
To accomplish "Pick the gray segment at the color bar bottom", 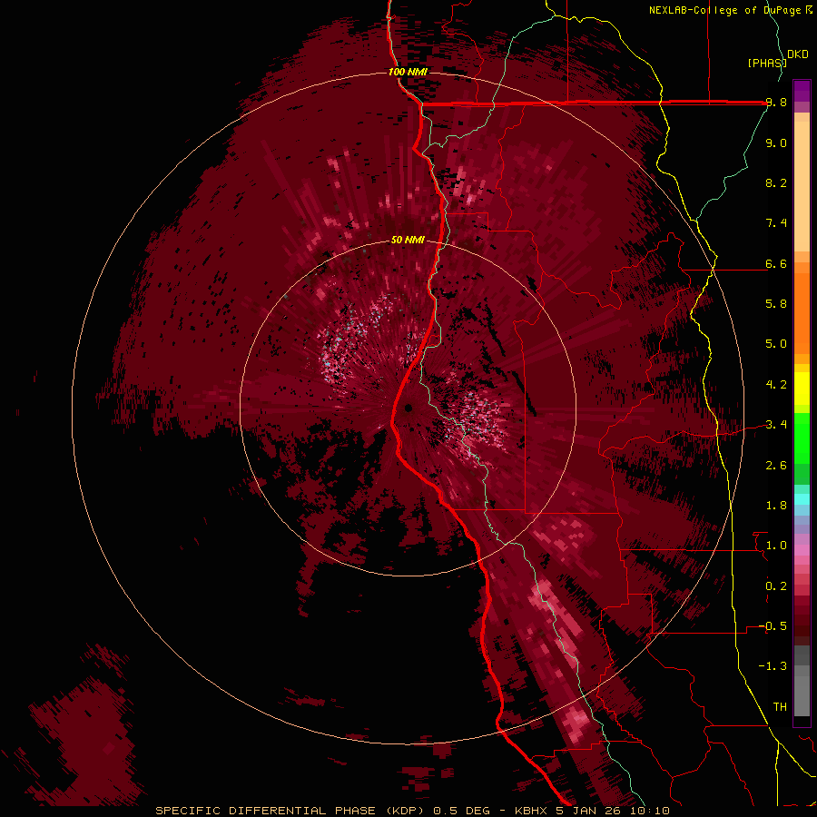I will [x=802, y=693].
